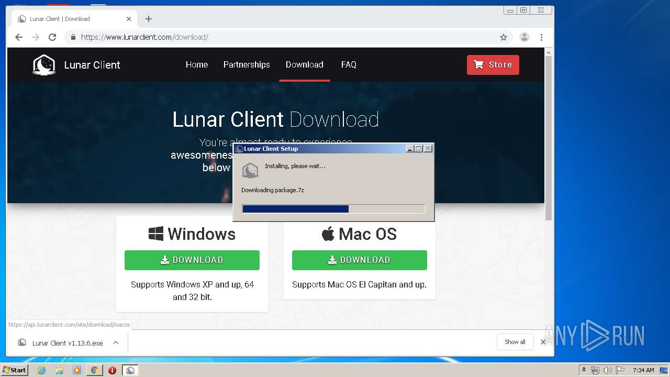Select the Download nav item
670x377 pixels.
click(305, 64)
